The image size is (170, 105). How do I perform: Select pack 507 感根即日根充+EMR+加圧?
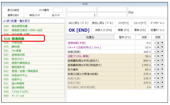click(33, 30)
